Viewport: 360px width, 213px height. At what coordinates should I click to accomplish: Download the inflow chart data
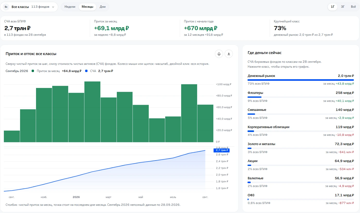[x=229, y=54]
